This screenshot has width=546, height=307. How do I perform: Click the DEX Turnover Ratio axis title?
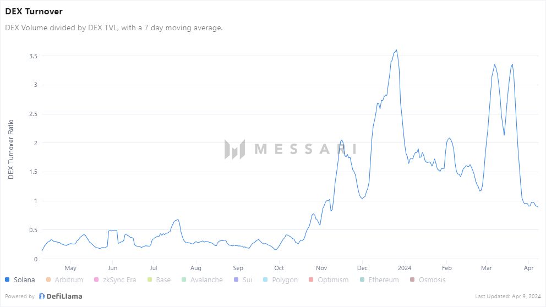click(x=11, y=149)
